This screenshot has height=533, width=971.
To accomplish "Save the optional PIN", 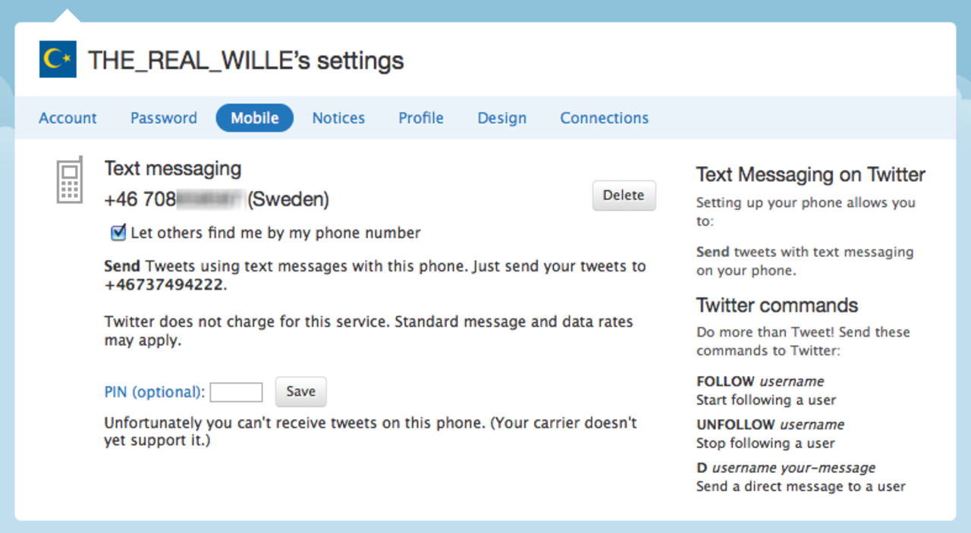I will click(300, 391).
